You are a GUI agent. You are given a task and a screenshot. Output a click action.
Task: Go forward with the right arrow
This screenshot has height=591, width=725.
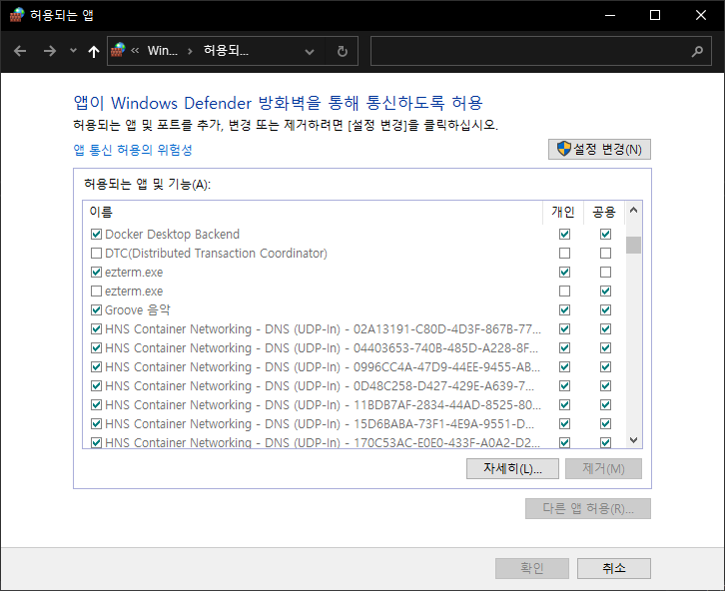tap(50, 51)
